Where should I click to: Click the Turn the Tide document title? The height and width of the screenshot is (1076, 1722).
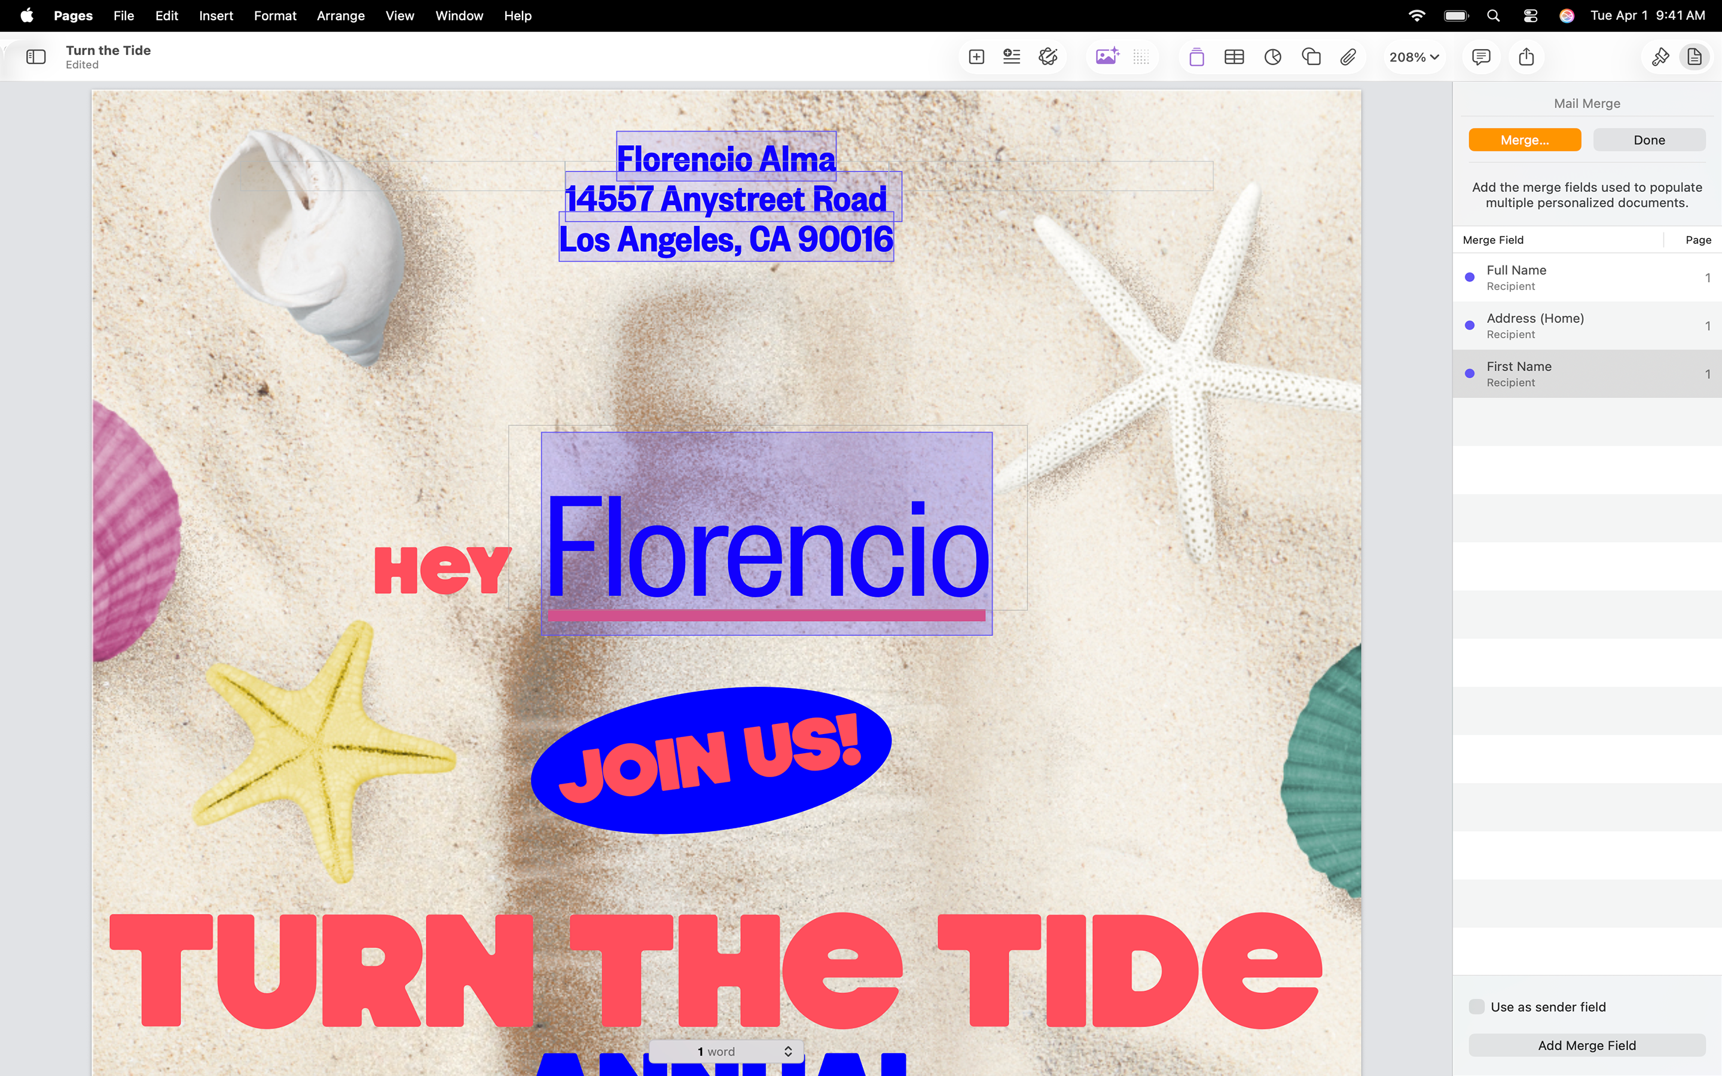(108, 51)
